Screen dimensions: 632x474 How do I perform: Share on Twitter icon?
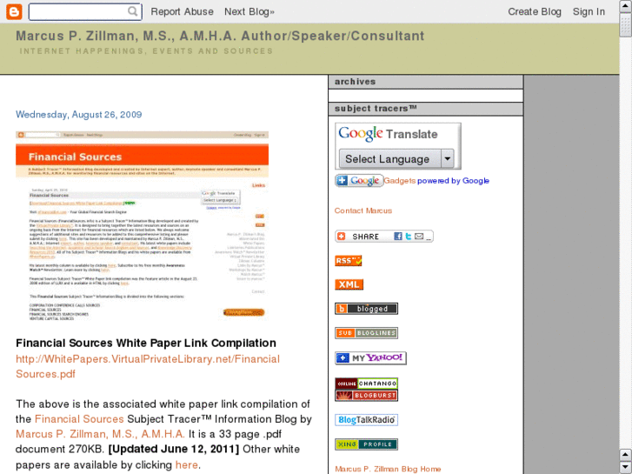click(409, 237)
